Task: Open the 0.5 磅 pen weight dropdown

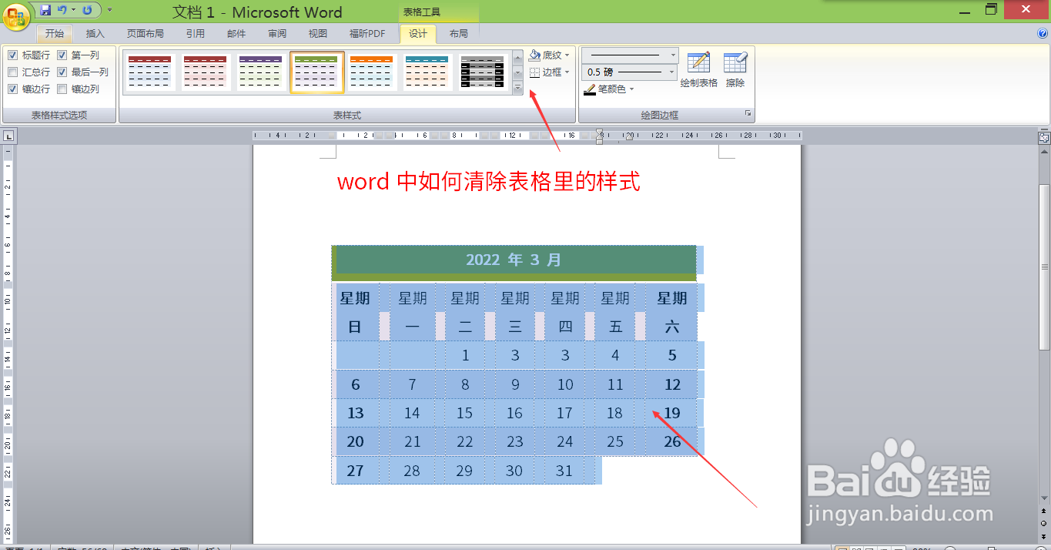Action: [673, 72]
